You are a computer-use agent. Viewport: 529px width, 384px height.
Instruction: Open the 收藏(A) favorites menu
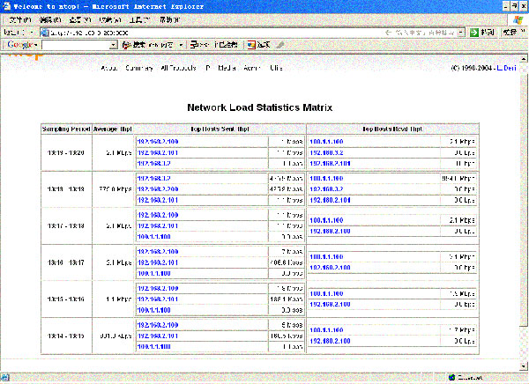[110, 20]
